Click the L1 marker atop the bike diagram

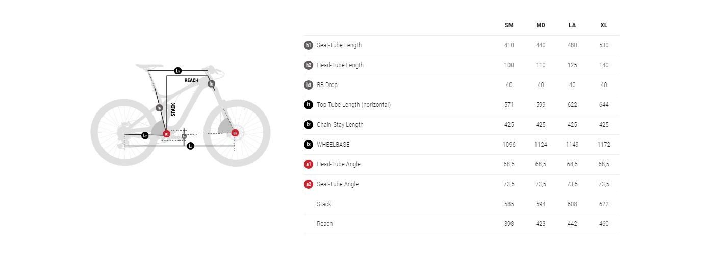(x=178, y=71)
